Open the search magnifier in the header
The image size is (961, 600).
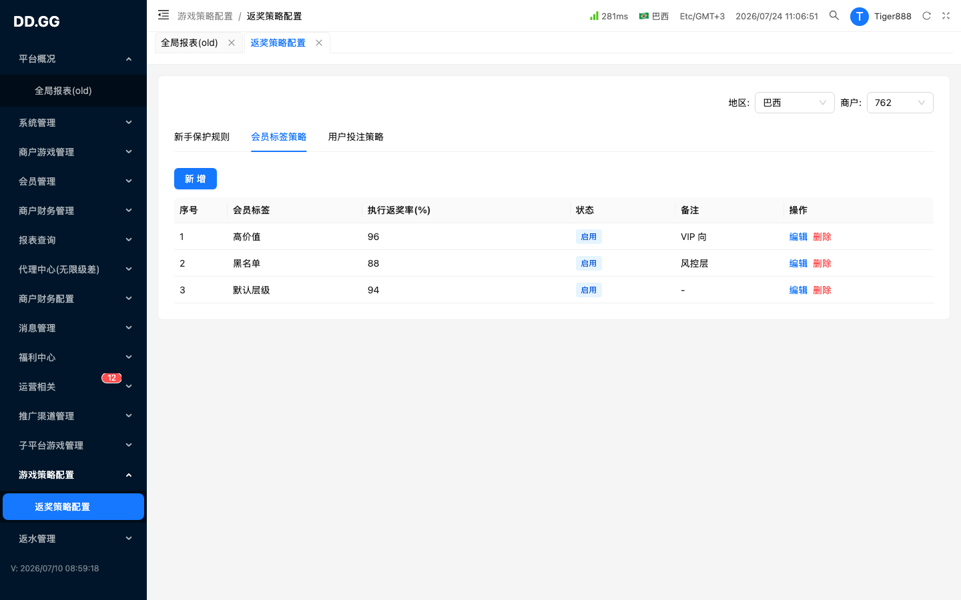click(x=834, y=15)
